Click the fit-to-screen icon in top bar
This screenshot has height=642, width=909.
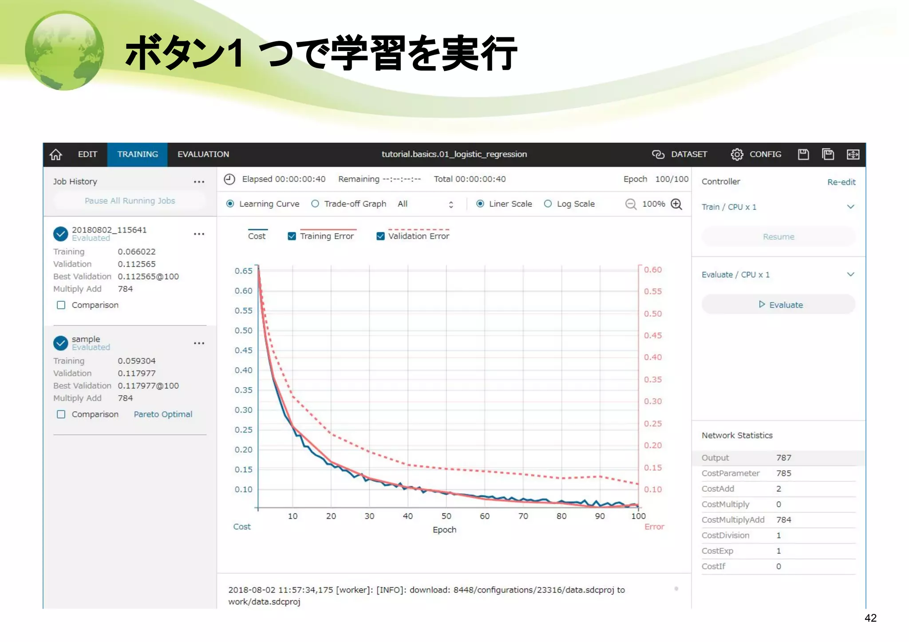(853, 154)
